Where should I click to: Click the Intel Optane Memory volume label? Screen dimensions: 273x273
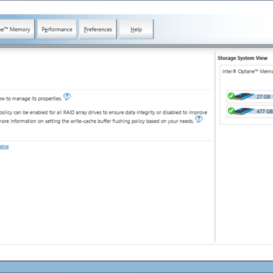(x=248, y=71)
